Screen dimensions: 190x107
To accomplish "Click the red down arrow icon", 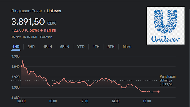I will pos(42,30).
